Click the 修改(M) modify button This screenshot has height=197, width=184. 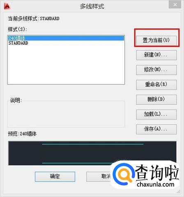pos(156,70)
